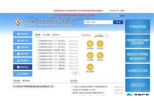Click the 更多 more button below the news list
This screenshot has width=154, height=103.
coord(75,73)
